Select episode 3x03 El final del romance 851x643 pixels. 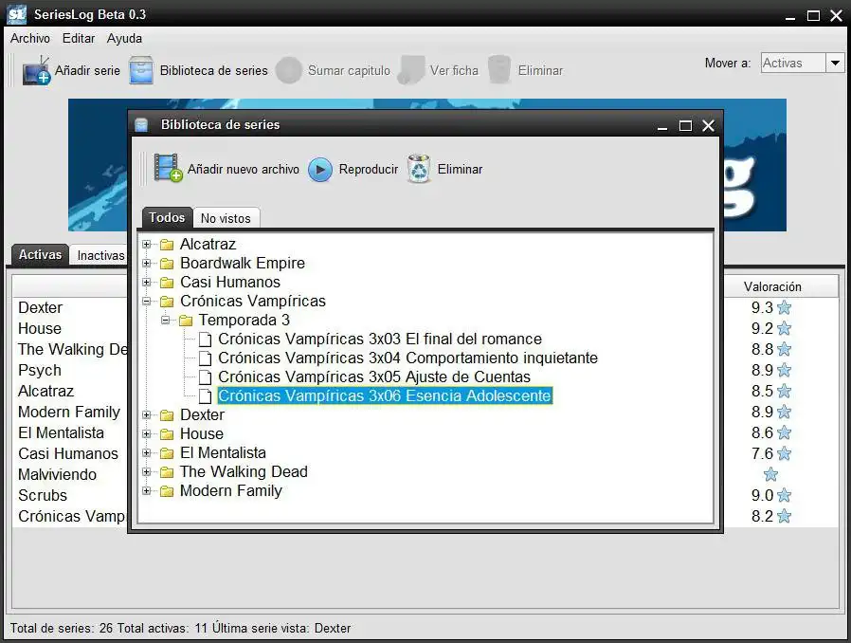pyautogui.click(x=380, y=340)
